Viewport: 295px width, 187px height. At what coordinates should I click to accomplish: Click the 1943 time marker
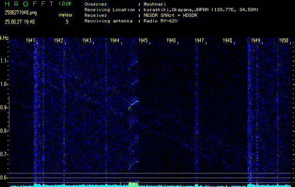pyautogui.click(x=87, y=41)
